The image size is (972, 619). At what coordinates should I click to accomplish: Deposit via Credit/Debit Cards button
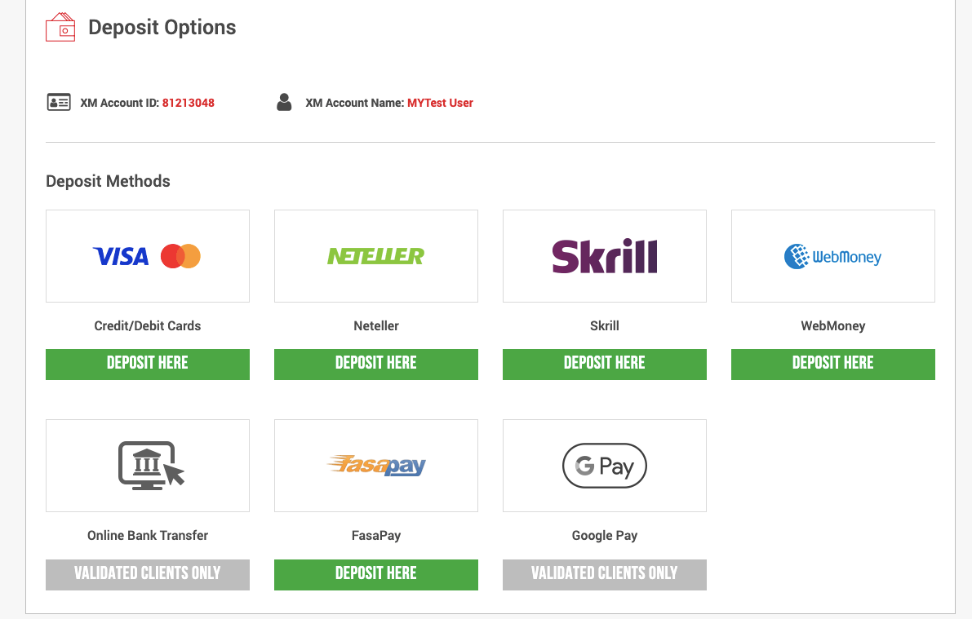148,365
